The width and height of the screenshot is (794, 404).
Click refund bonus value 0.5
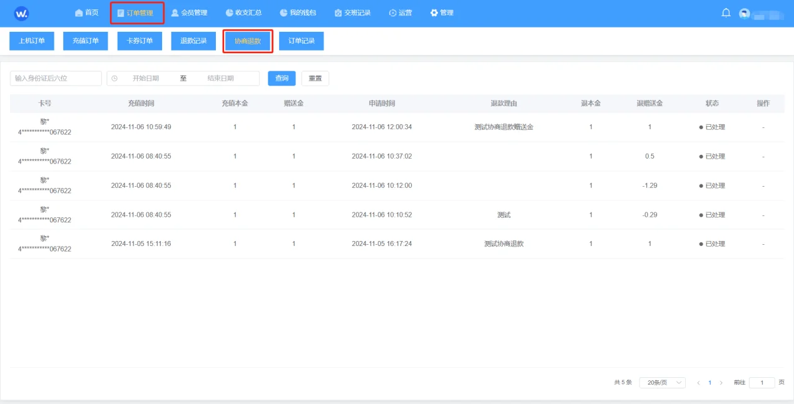649,156
